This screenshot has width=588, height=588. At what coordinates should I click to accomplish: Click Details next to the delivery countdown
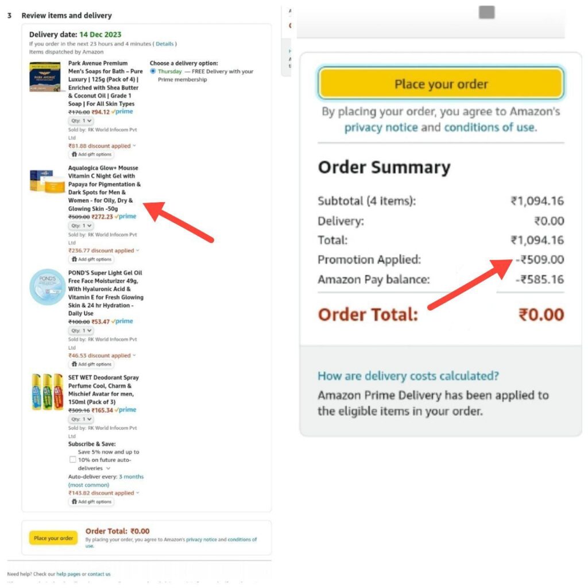(167, 44)
